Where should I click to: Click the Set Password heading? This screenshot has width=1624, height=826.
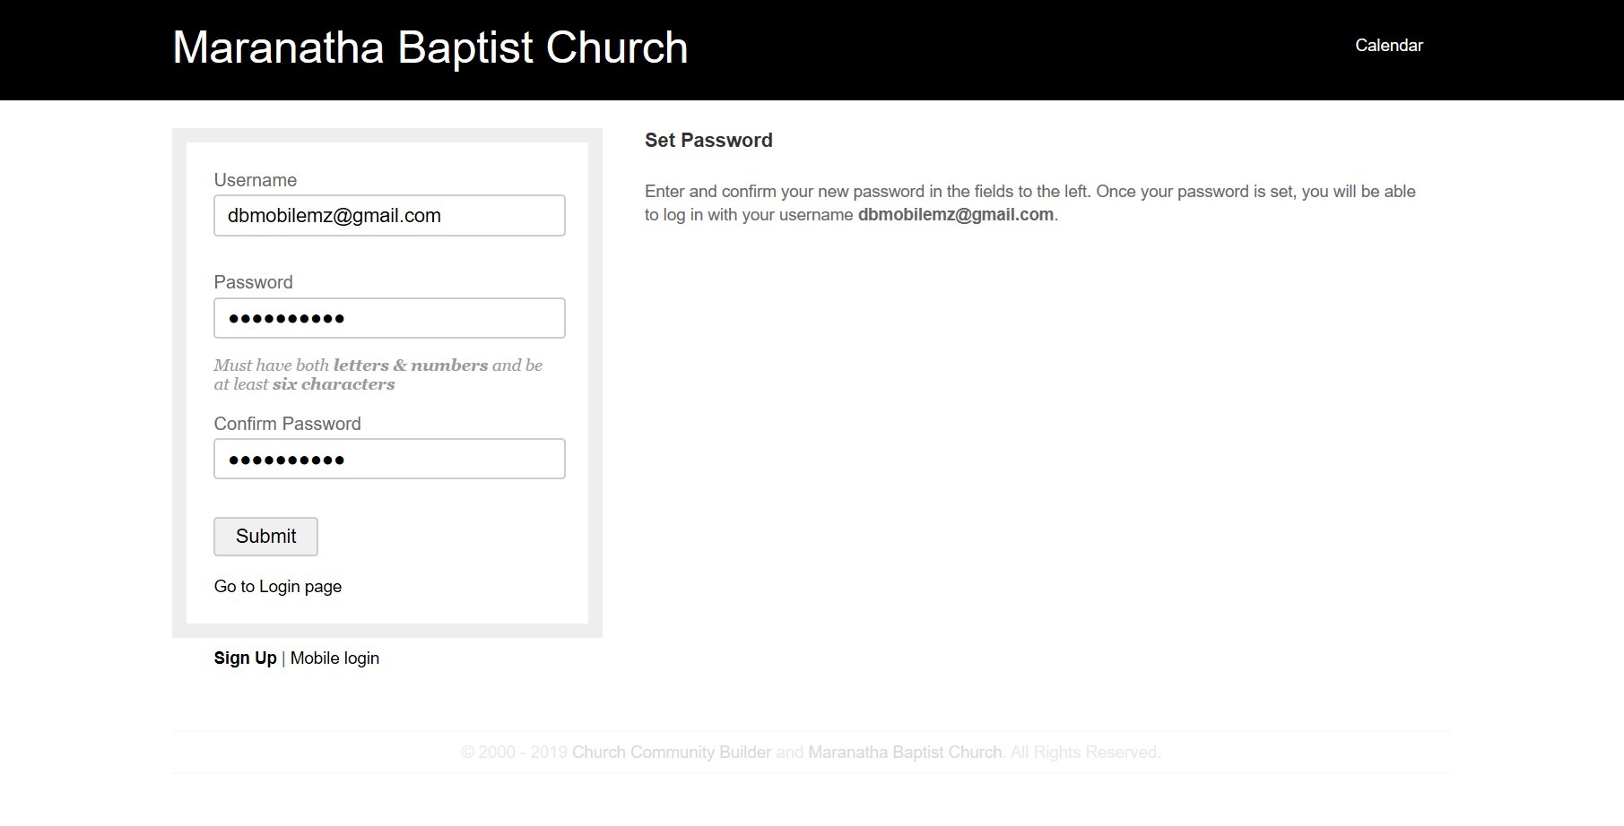pos(708,141)
